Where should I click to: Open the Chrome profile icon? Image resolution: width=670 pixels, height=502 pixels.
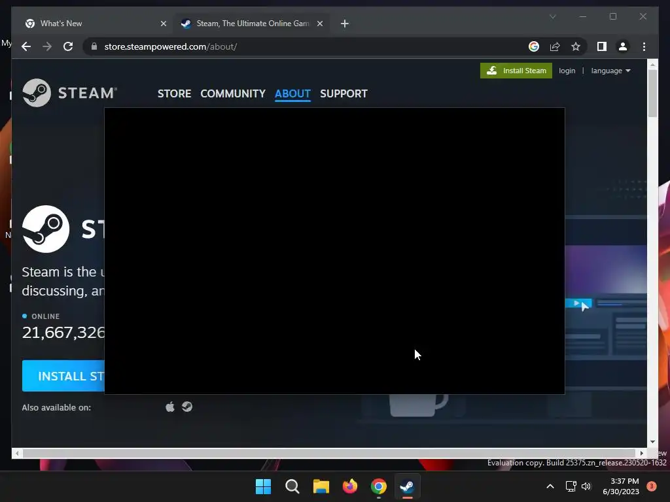(x=623, y=46)
